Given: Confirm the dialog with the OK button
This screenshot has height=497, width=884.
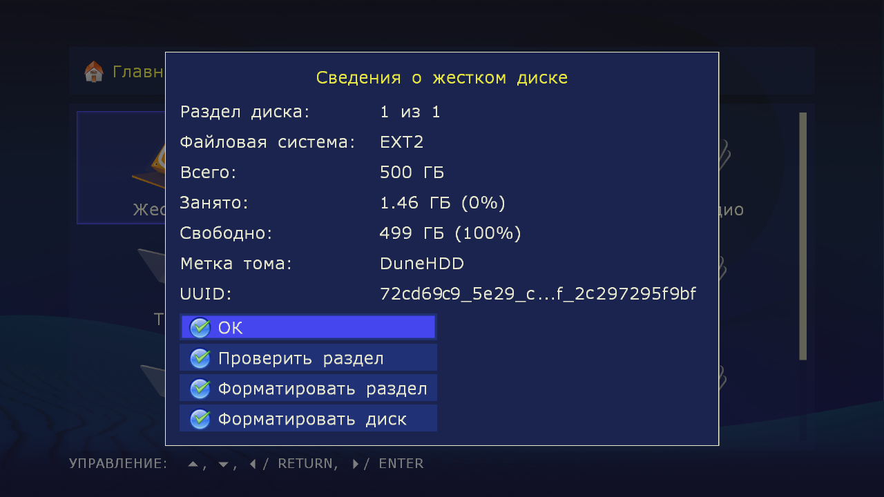Looking at the screenshot, I should click(x=308, y=328).
